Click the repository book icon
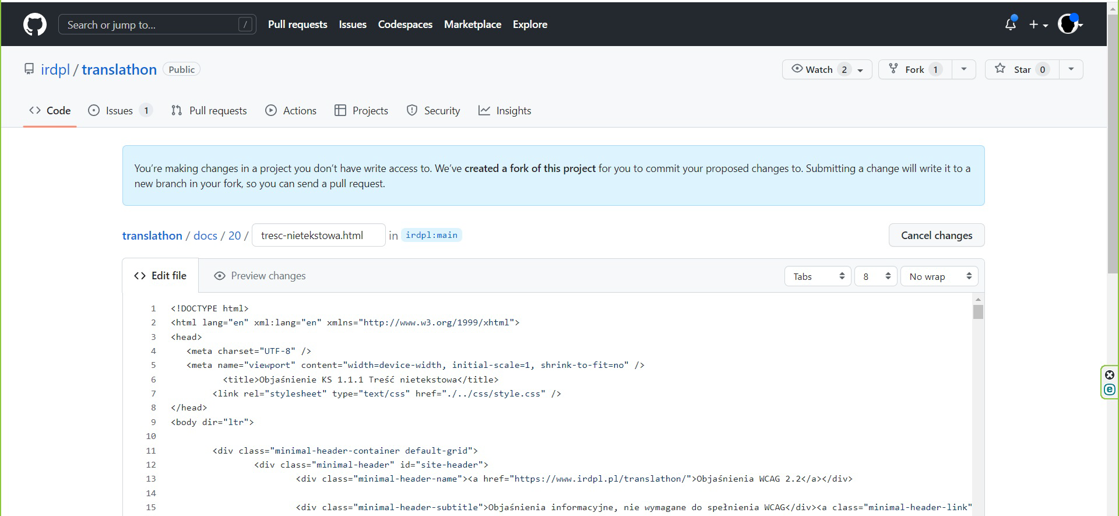This screenshot has width=1119, height=516. (x=29, y=69)
